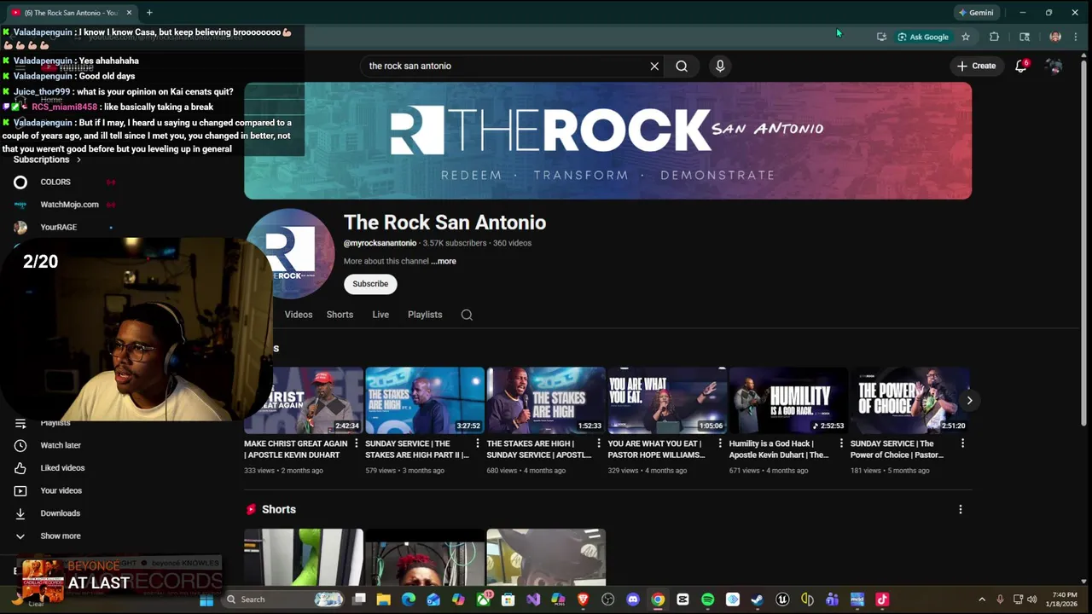Bookmark this page with the star icon
This screenshot has height=614, width=1092.
coord(966,37)
